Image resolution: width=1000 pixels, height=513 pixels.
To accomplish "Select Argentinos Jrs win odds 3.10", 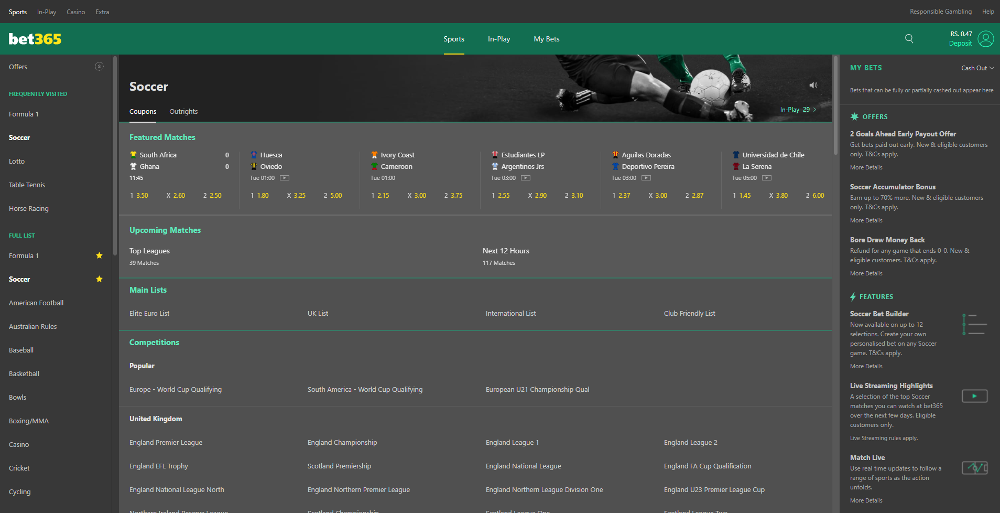I will pos(574,195).
